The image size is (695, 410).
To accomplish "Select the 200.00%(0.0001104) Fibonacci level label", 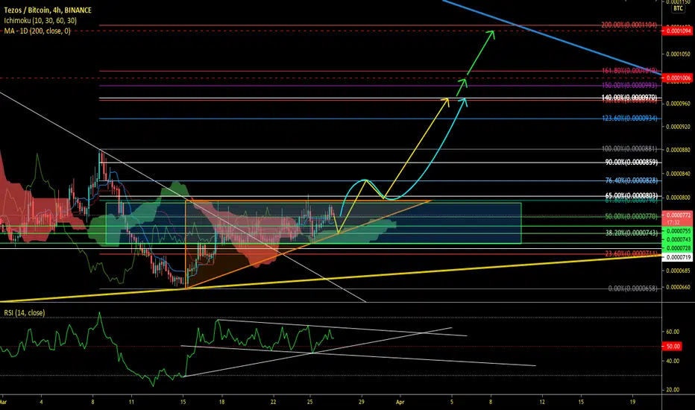I will [629, 25].
